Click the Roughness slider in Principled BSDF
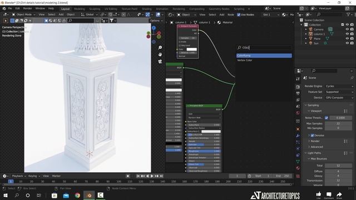The image size is (356, 200). [204, 151]
